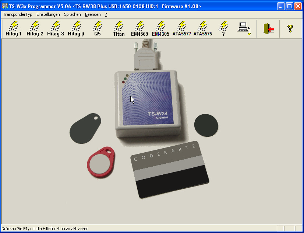304x233 pixels.
Task: Open the computer connection settings icon
Action: tap(244, 28)
